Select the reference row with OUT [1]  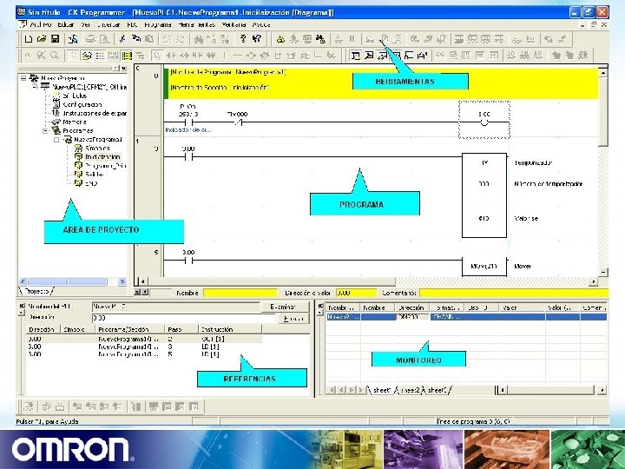144,339
